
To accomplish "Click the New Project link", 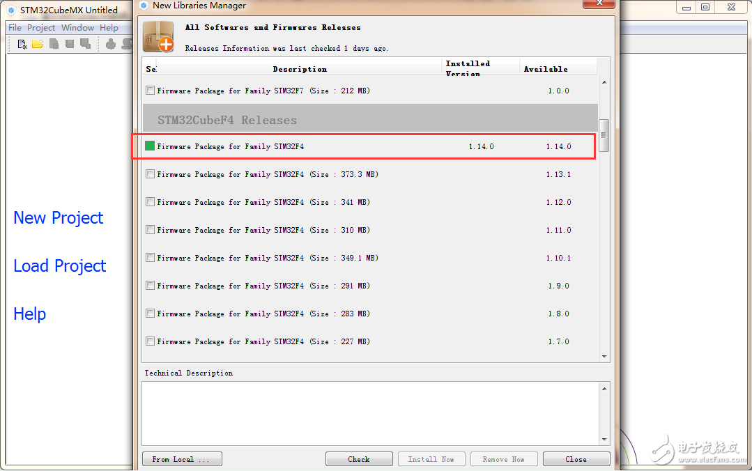I will [58, 218].
